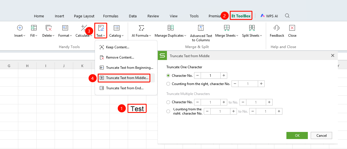Expand the Format dropdown arrow
The image size is (347, 149).
(x=71, y=36)
